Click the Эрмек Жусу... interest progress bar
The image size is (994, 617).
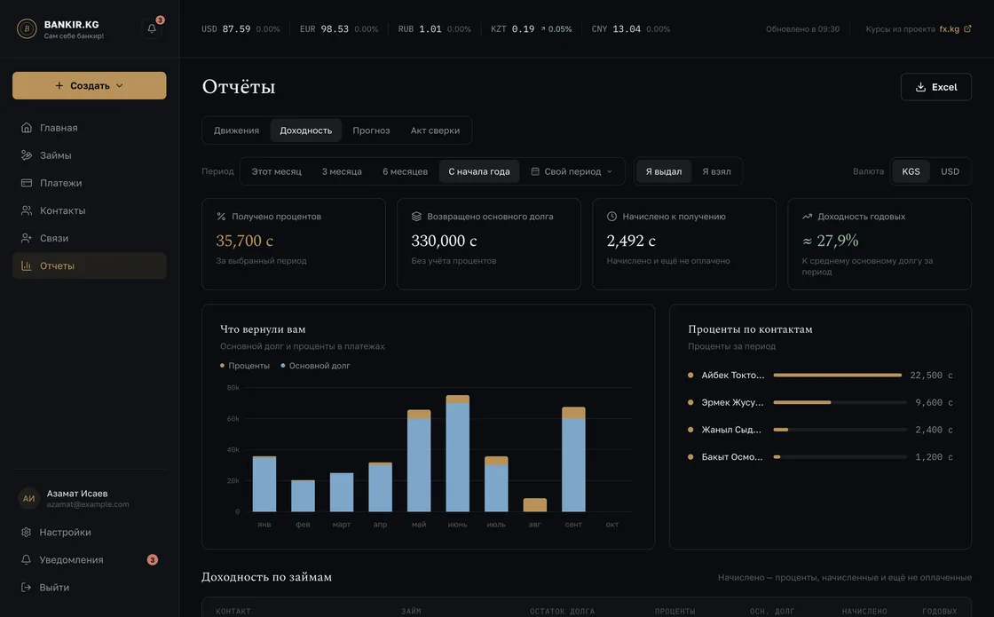tap(840, 403)
